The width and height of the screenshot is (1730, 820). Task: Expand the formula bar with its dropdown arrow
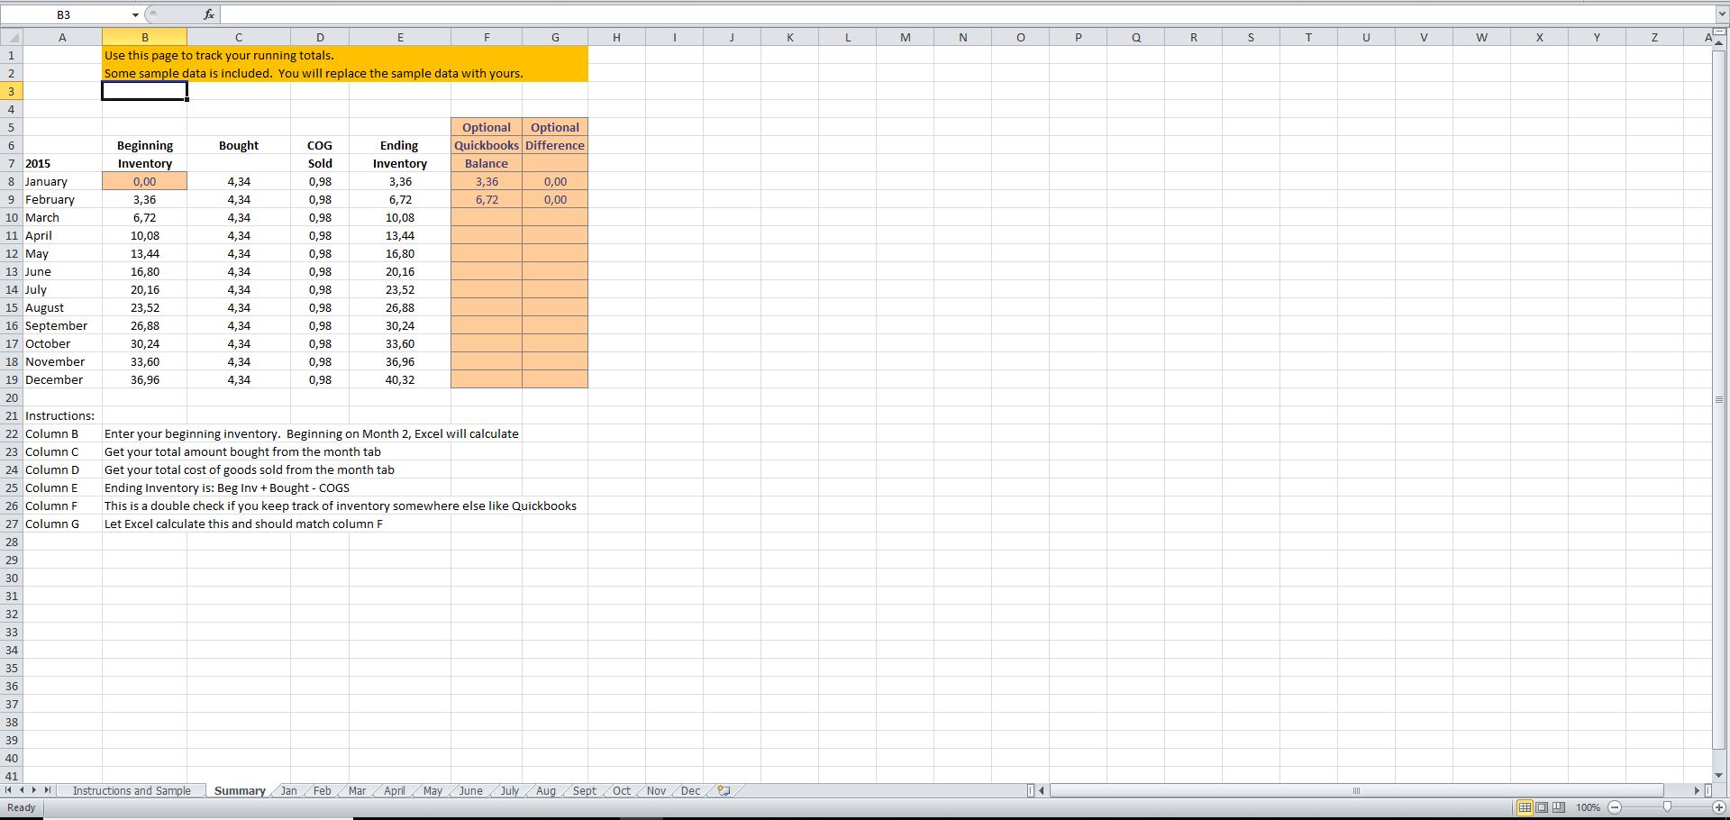1722,14
